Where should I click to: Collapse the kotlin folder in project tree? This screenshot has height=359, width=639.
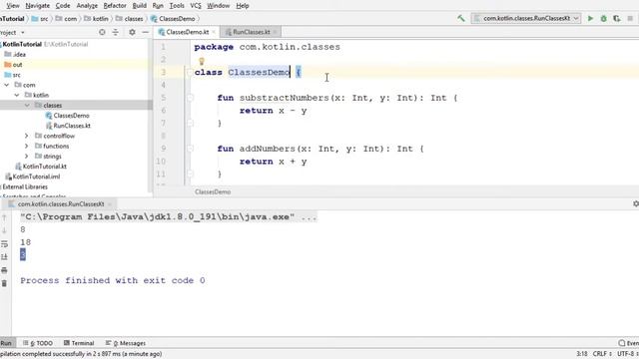17,95
